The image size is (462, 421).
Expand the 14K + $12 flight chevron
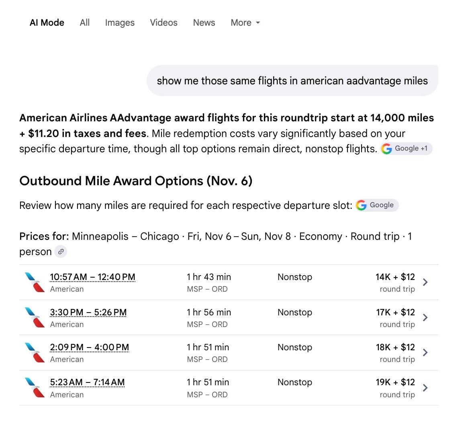click(x=425, y=282)
